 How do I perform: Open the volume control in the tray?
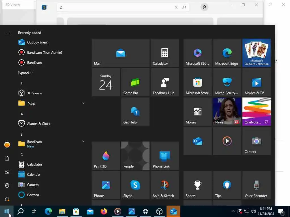[253, 211]
